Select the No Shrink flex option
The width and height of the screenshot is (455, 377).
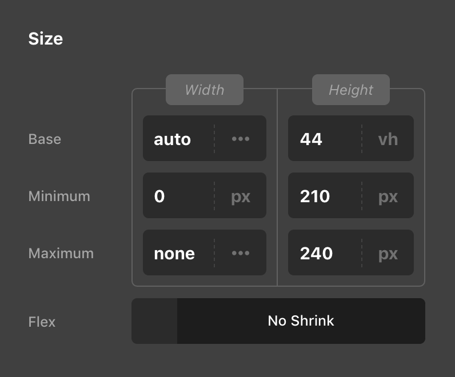pyautogui.click(x=301, y=321)
